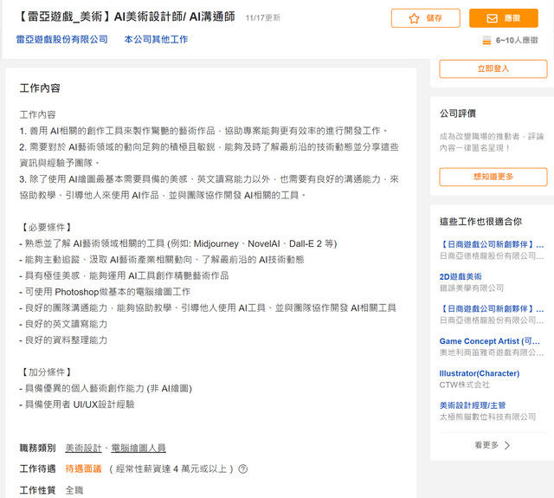The width and height of the screenshot is (554, 498).
Task: Click the star icon on the 儲存 button
Action: point(414,18)
